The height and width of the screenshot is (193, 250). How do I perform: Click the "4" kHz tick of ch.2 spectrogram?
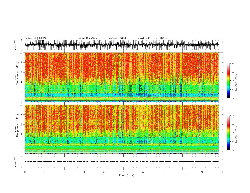[22, 134]
